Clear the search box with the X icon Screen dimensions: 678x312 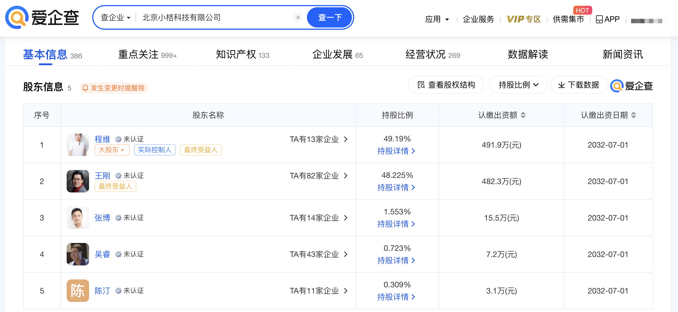(x=298, y=17)
